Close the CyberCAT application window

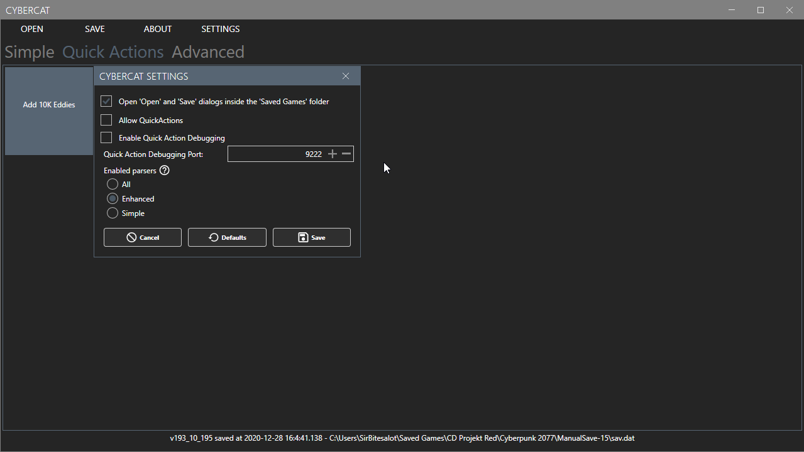tap(790, 10)
